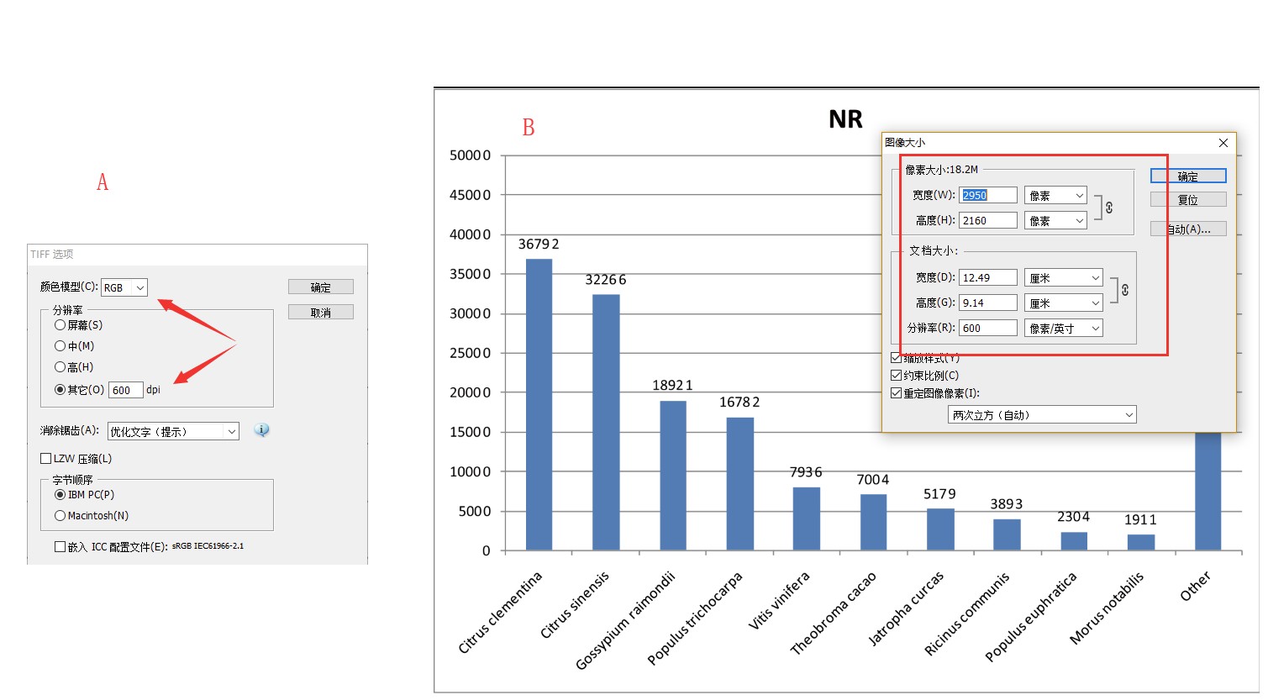Toggle 约束比例(C) checkbox
Screen dimensions: 1268x700
click(x=896, y=376)
